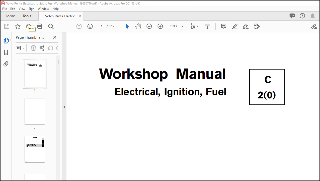Activate the Hand pan tool
This screenshot has height=181, width=320.
pos(138,26)
